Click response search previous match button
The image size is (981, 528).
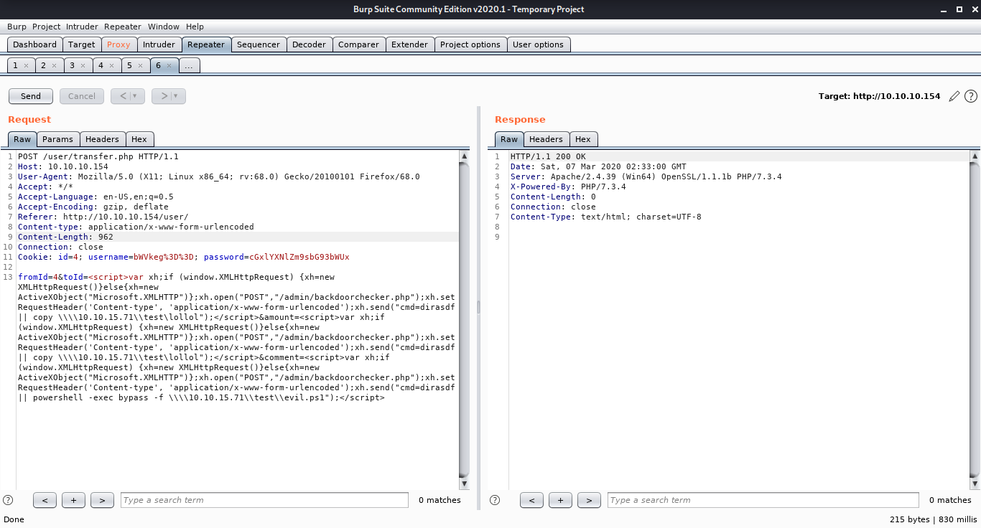coord(531,500)
